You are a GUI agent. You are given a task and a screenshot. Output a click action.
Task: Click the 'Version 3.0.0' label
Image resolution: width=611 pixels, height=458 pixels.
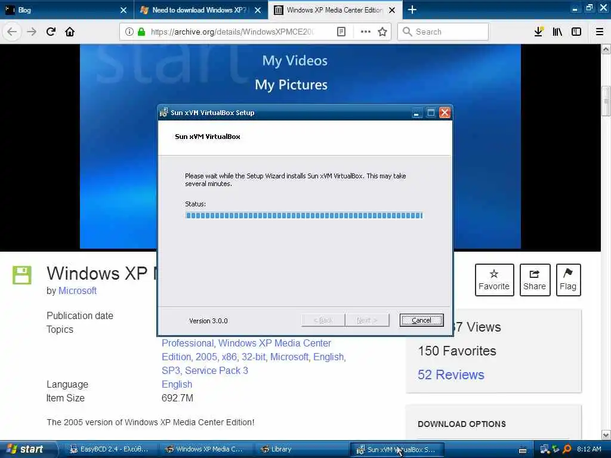208,321
